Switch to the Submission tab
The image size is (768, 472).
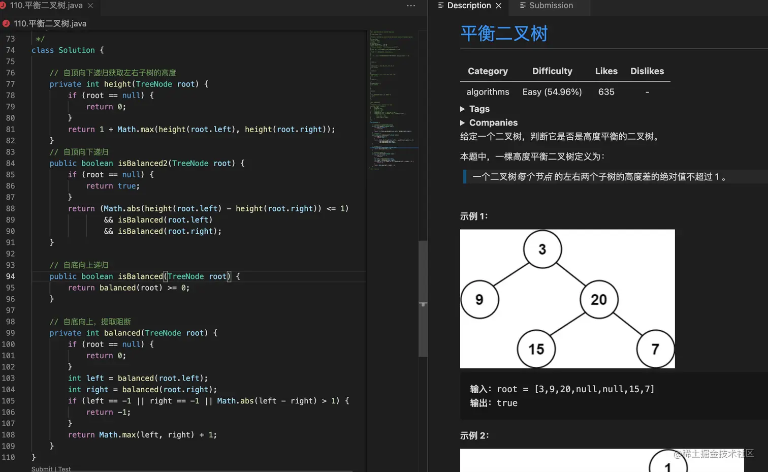[551, 6]
